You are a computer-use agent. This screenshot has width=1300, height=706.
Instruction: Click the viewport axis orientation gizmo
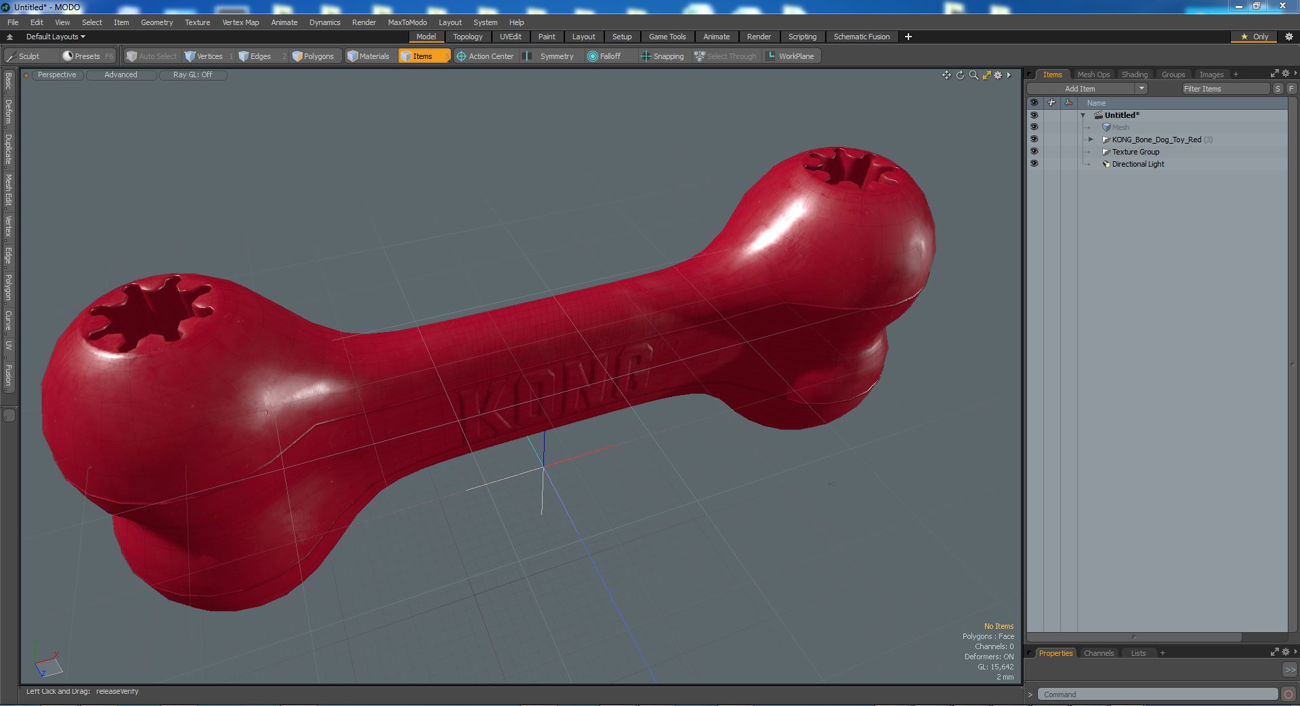[47, 661]
